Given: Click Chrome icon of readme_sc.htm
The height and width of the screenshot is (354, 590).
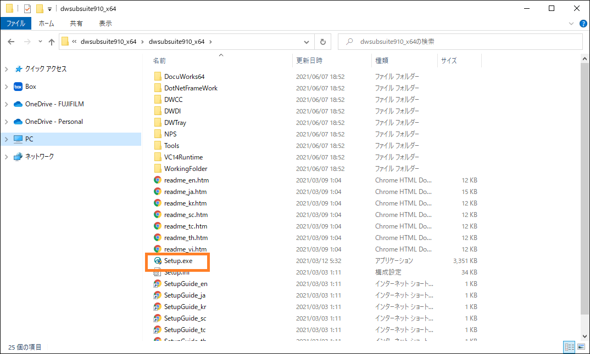Looking at the screenshot, I should 158,215.
